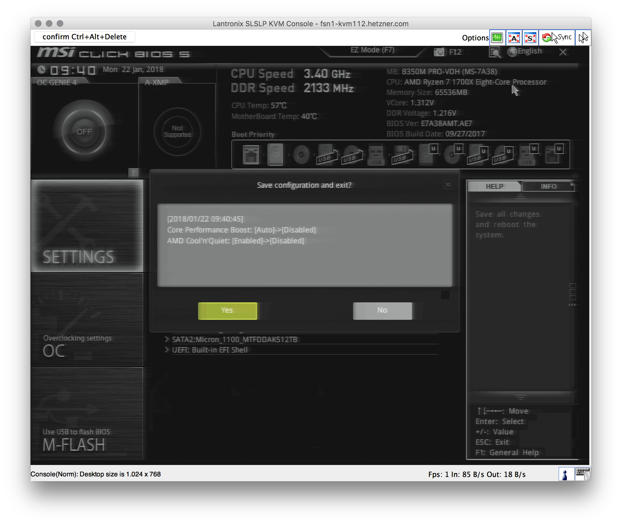
Task: Click the BIOS Ver E7A38AMT.AE7 text
Action: pyautogui.click(x=429, y=123)
